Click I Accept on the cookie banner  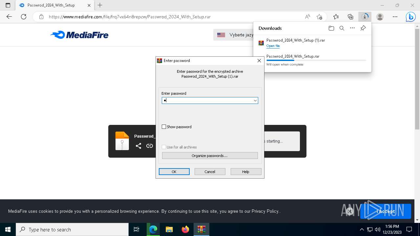click(x=386, y=211)
